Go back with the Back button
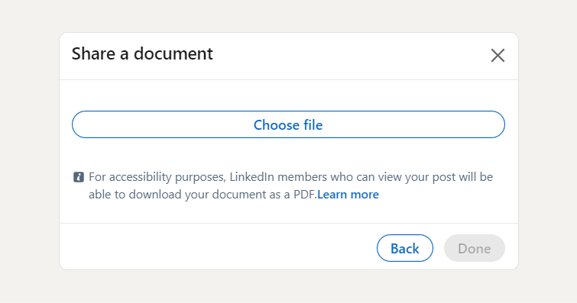Viewport: 577px width, 303px height. click(x=405, y=248)
